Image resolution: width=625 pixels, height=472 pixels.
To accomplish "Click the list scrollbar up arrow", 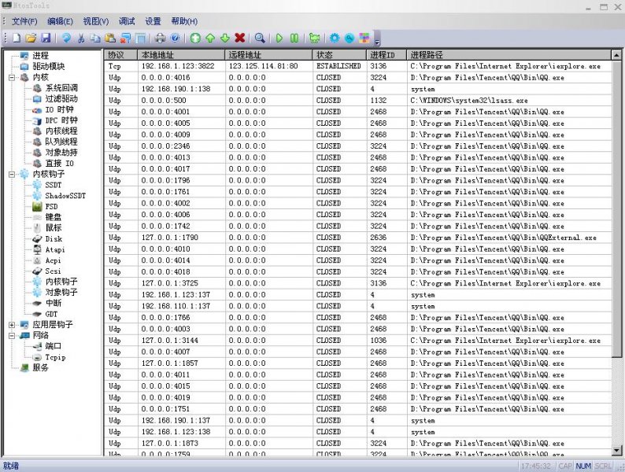I will (x=616, y=55).
